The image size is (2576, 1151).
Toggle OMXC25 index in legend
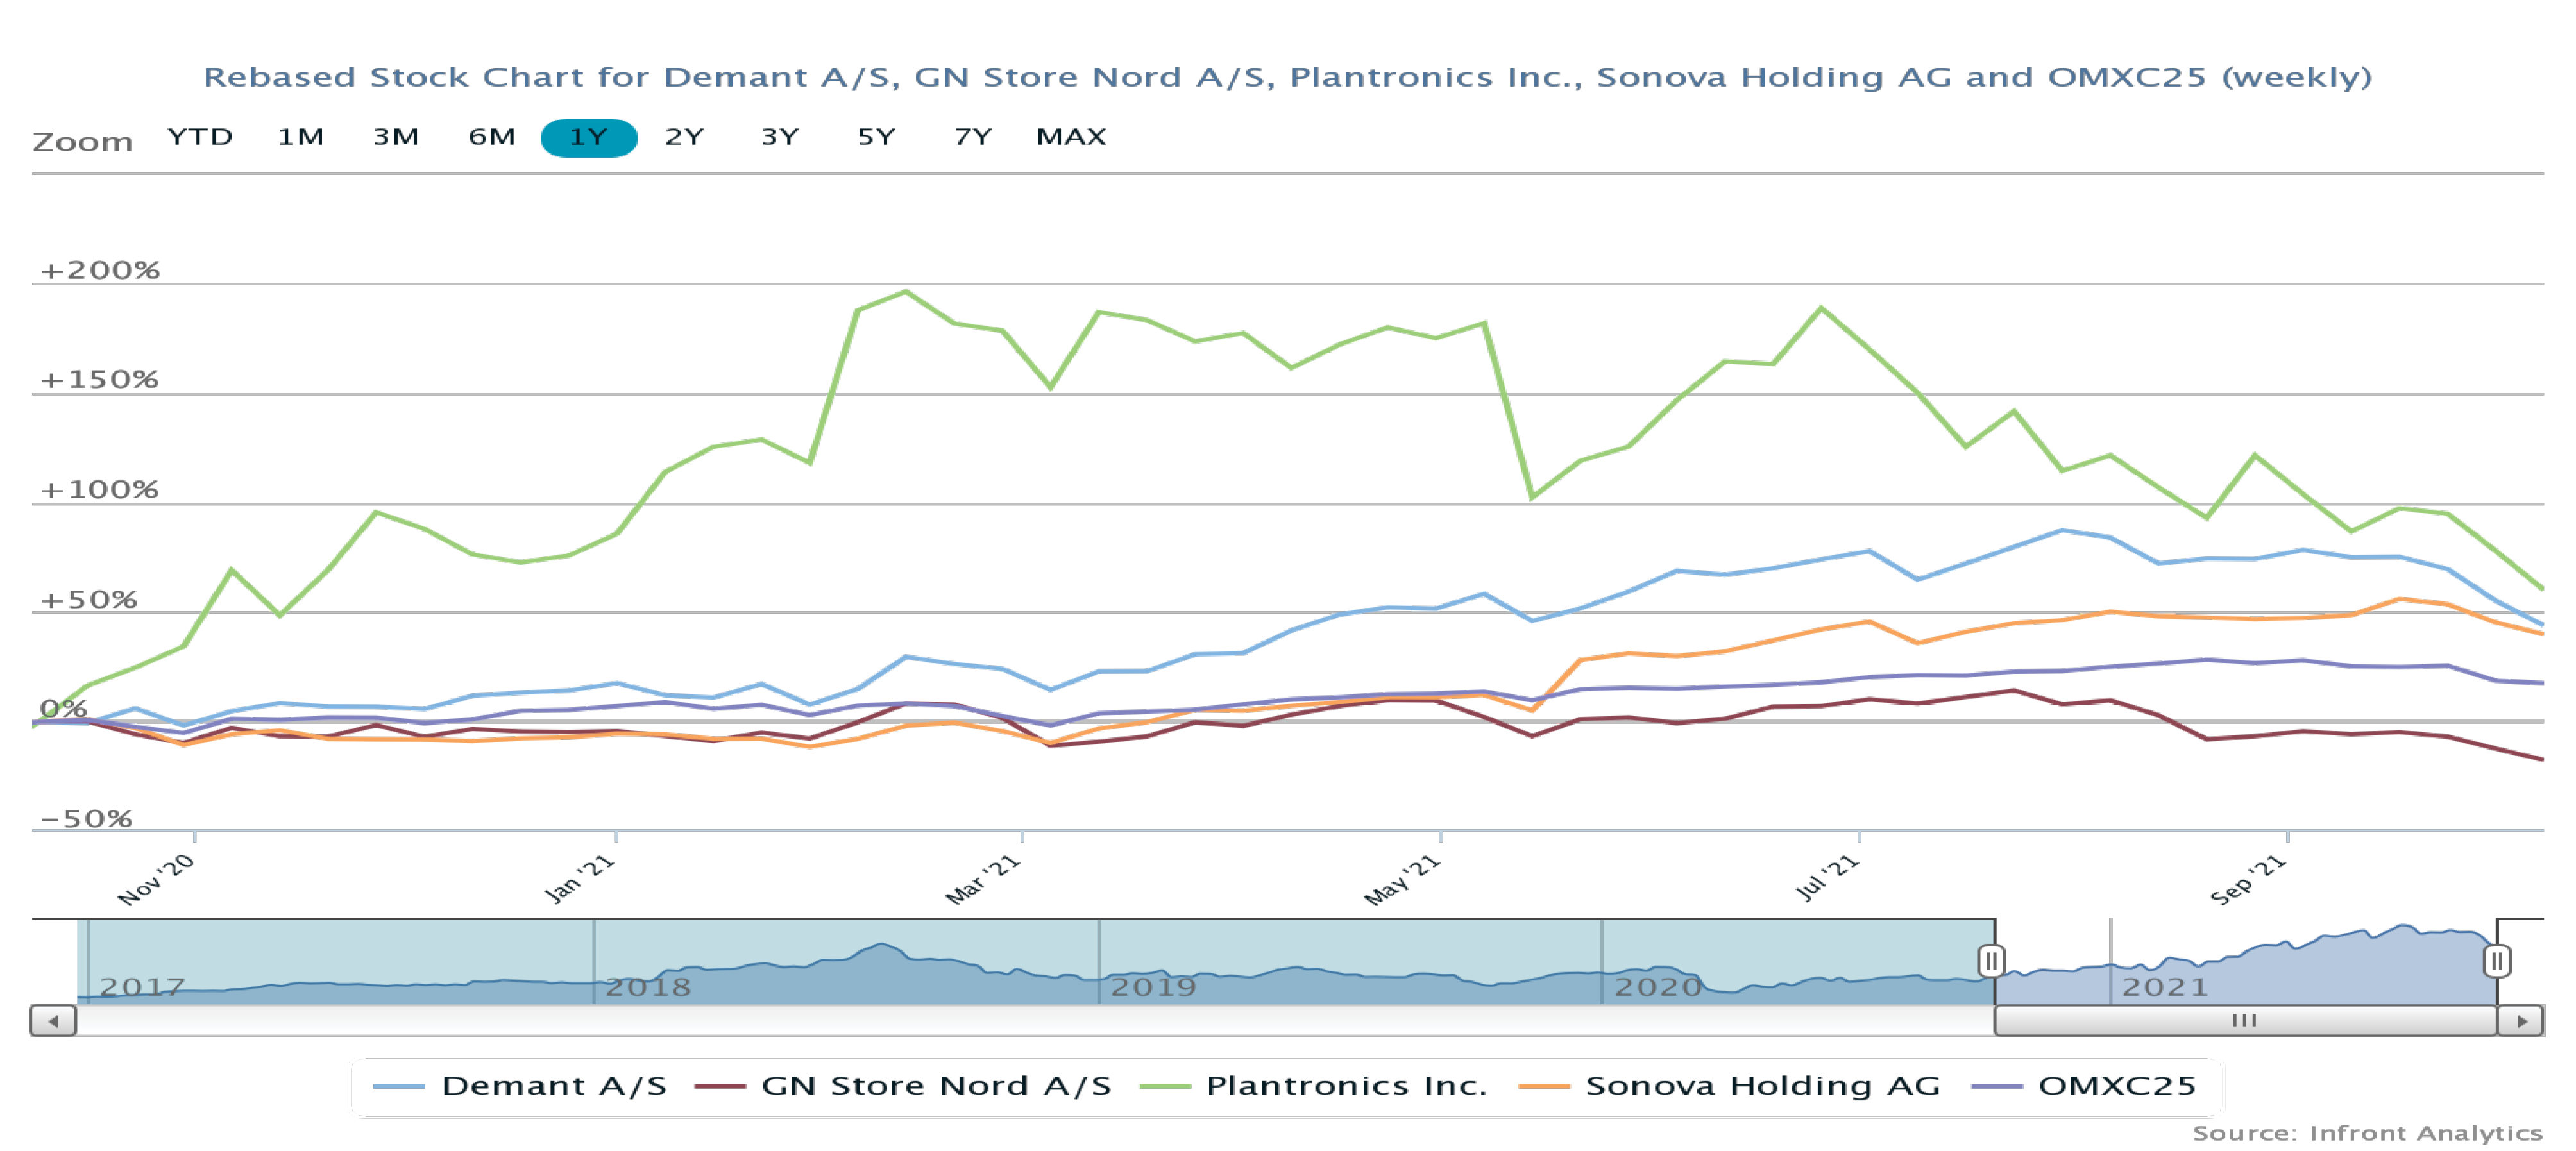(x=2116, y=1086)
